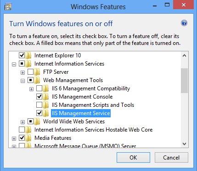Image resolution: width=197 pixels, height=171 pixels.
Task: Click the vertical scrollbar thumb
Action: tap(184, 81)
